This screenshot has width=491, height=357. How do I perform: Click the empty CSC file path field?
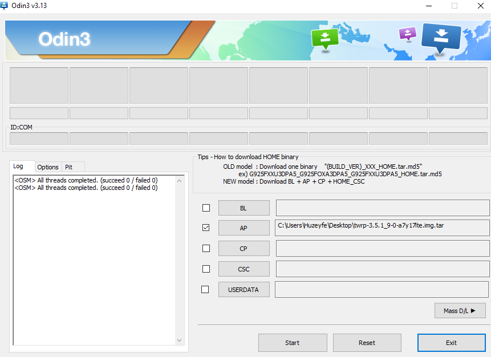(x=382, y=269)
